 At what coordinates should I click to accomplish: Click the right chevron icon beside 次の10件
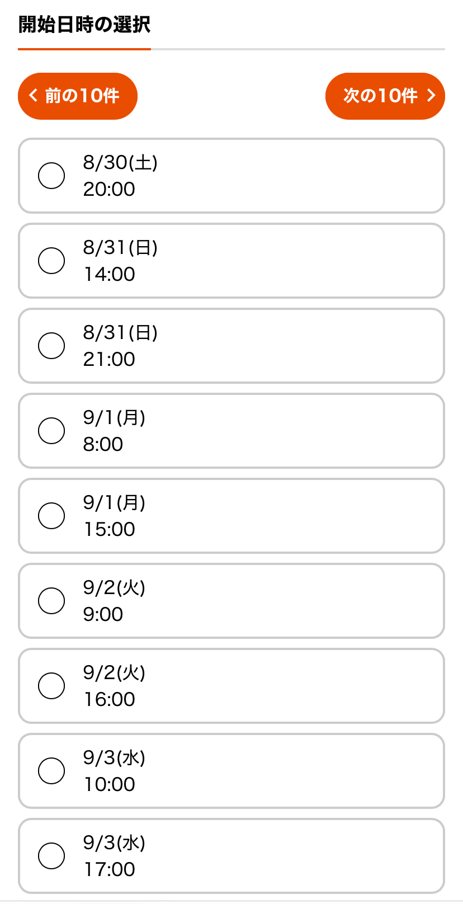tap(431, 96)
